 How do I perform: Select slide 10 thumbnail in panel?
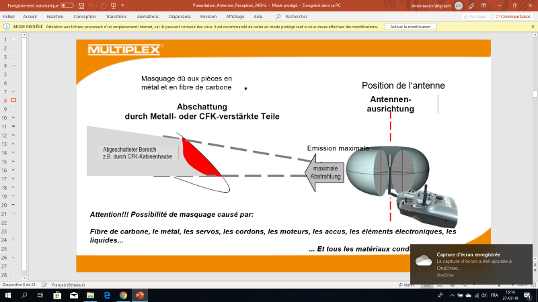[13, 118]
